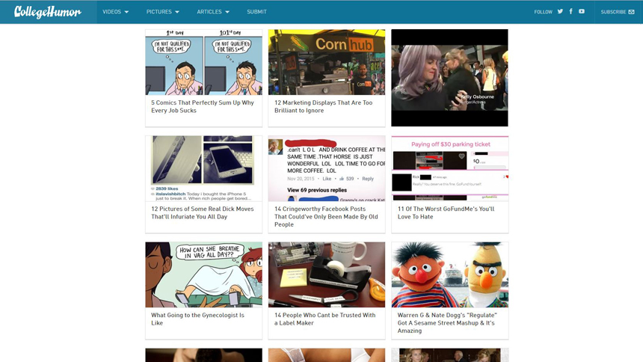Click the Subscribe envelope icon

click(x=632, y=12)
